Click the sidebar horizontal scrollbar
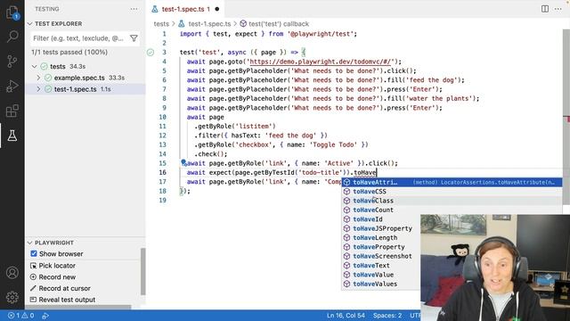 point(78,307)
